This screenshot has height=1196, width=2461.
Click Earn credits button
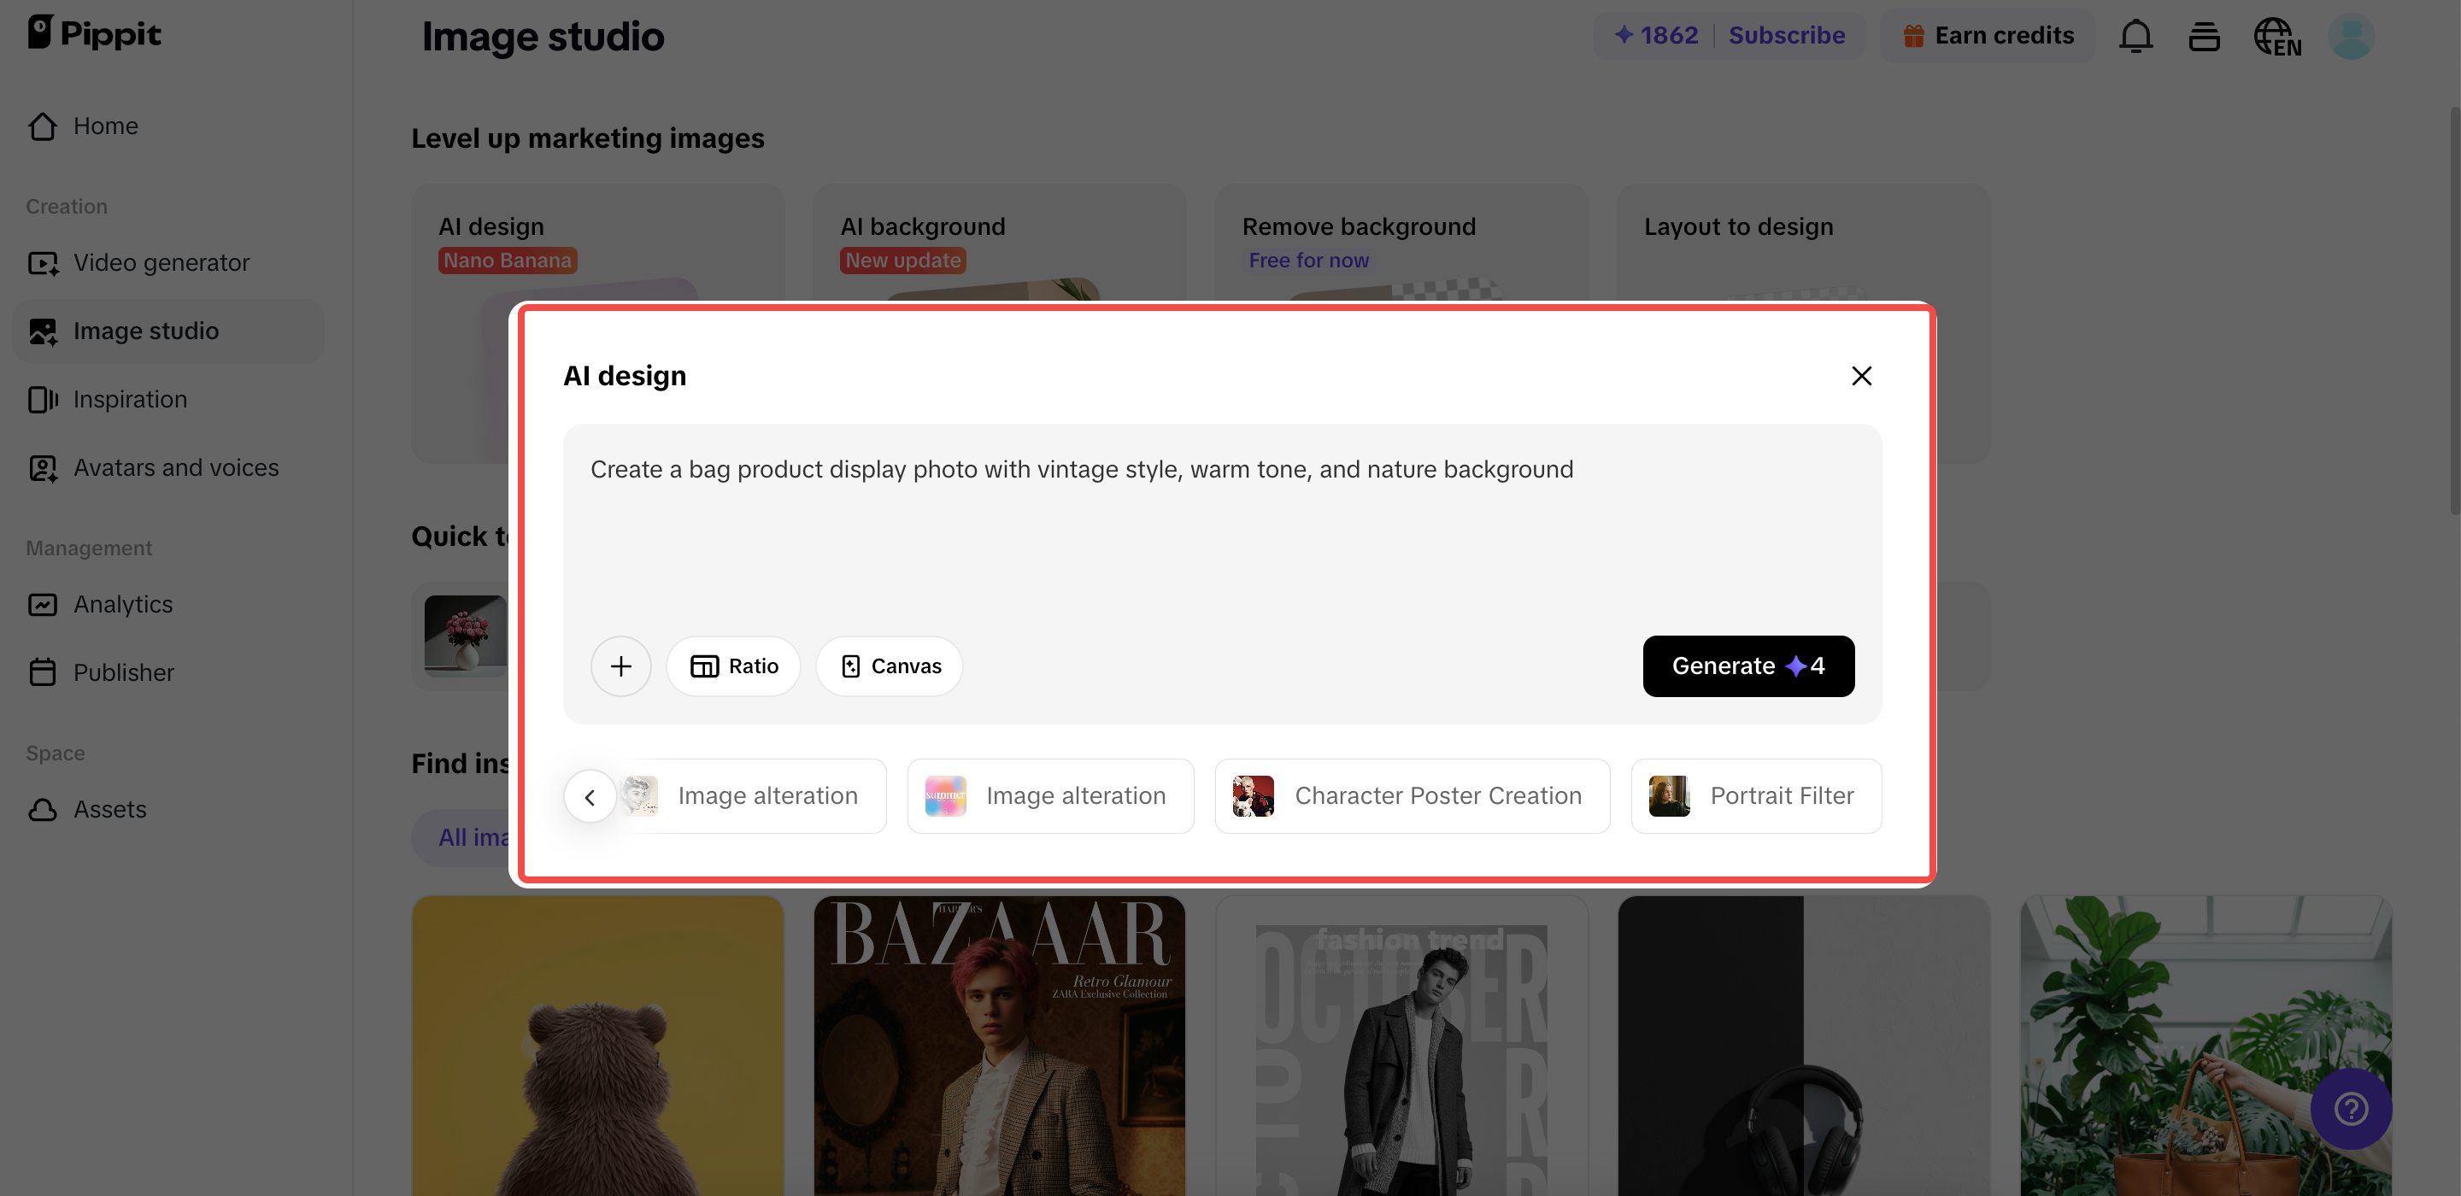[1988, 35]
